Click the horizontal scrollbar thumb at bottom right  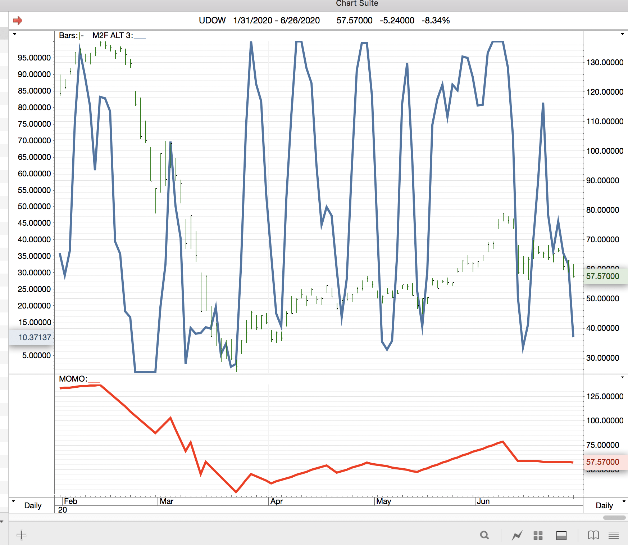[x=614, y=518]
